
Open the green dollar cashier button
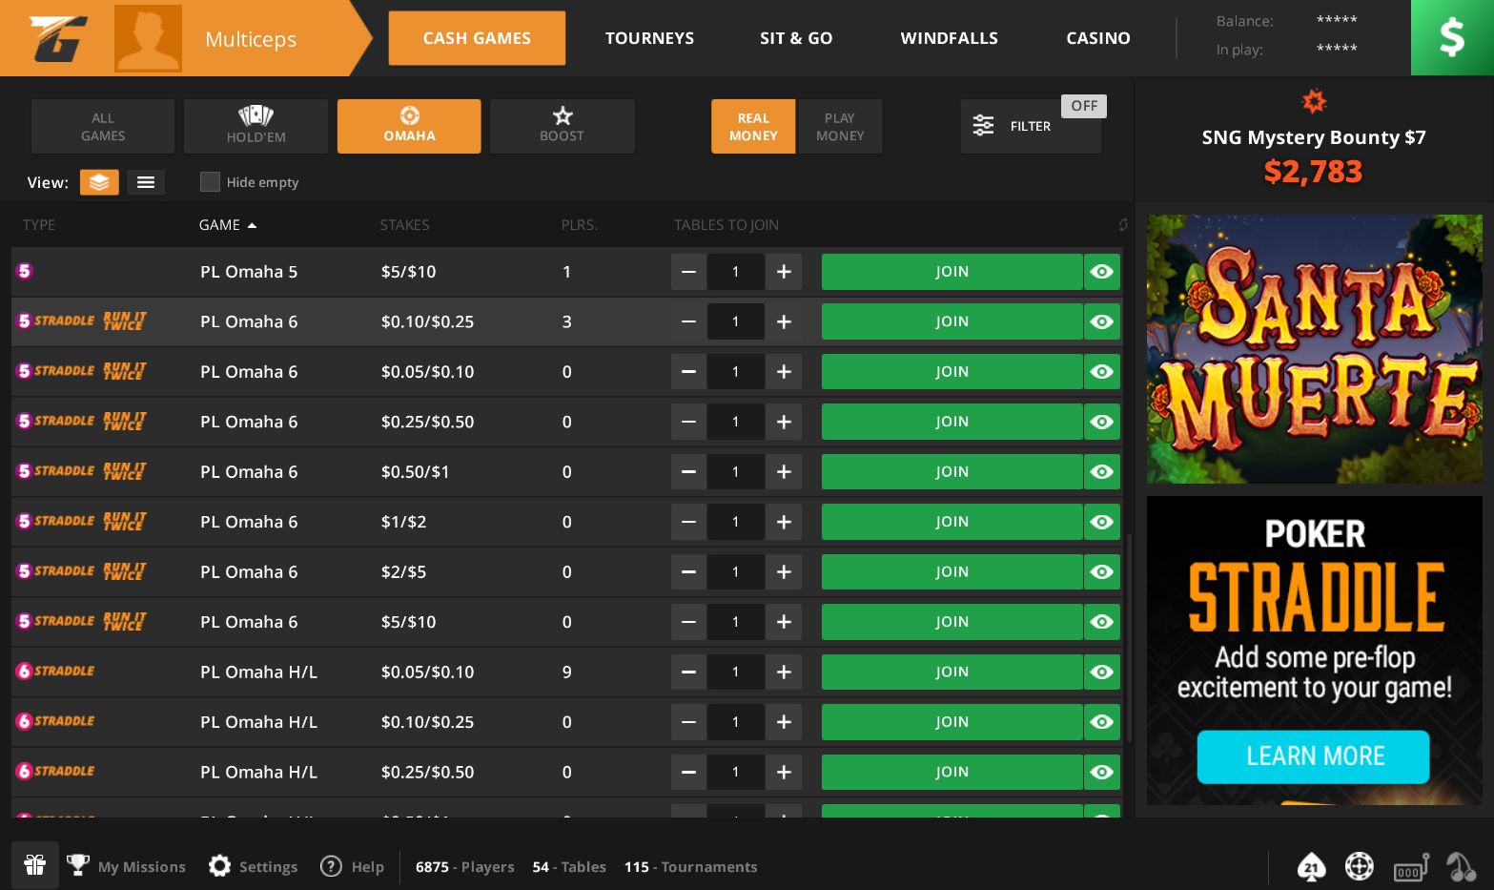click(1451, 38)
